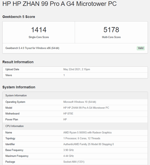This screenshot has width=150, height=165.
Task: Click the CPU Name row label
Action: (9, 133)
